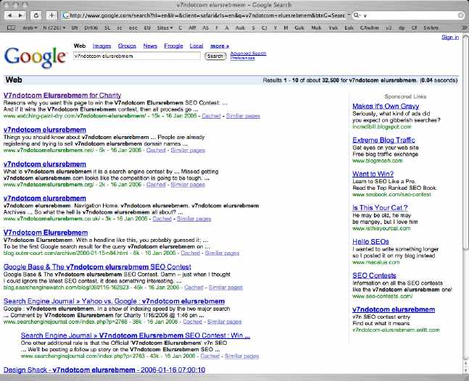Screen dimensions: 469x381
Task: Show all bookmarks with the open-book icon
Action: (x=11, y=28)
